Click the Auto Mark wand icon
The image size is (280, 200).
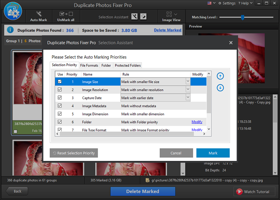(39, 14)
